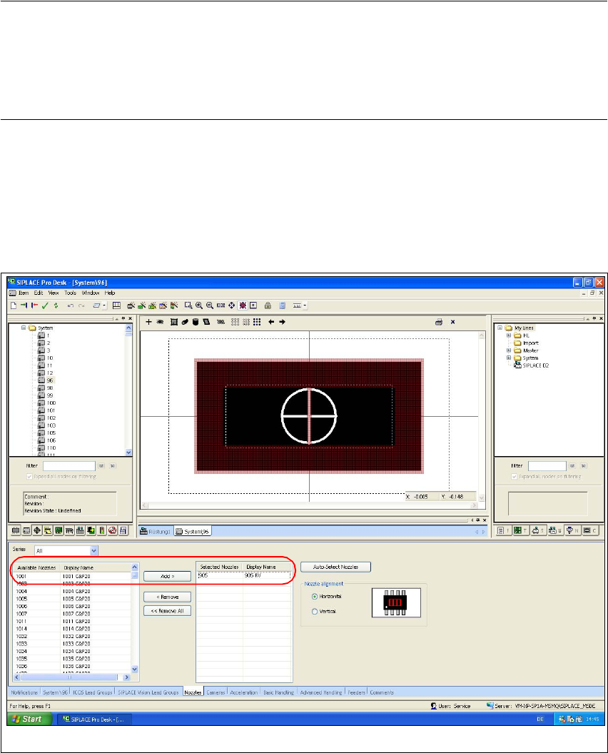Viewport: 608px width, 753px height.
Task: Click the last icon in bottom-left object toolbar
Action: click(123, 530)
